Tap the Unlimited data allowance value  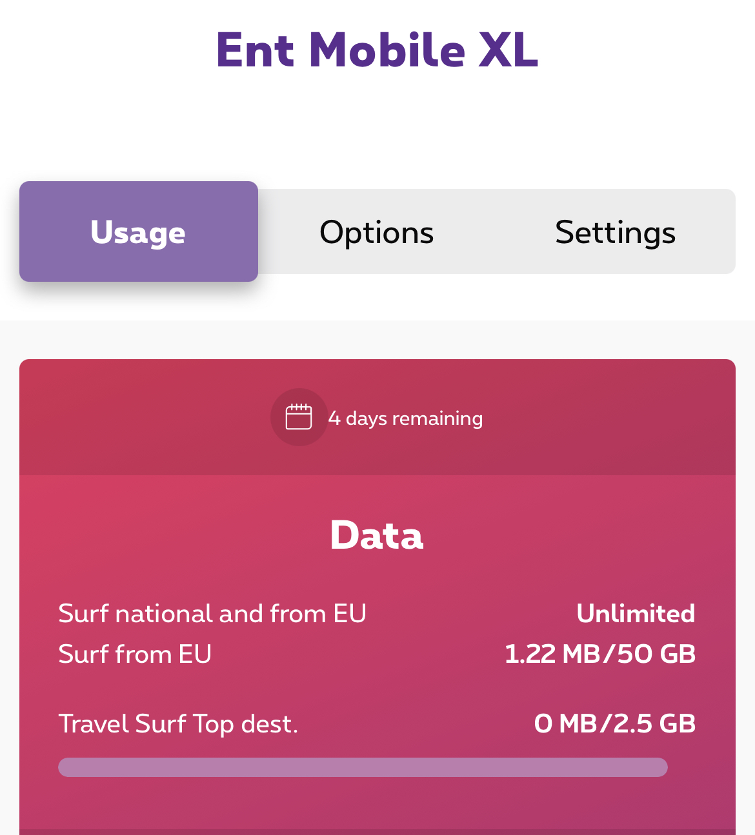point(636,614)
